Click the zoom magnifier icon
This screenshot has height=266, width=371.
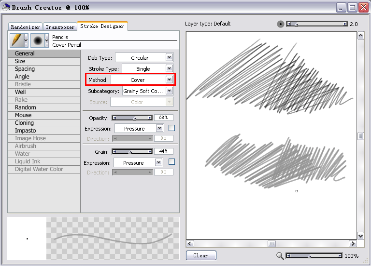pos(280,256)
